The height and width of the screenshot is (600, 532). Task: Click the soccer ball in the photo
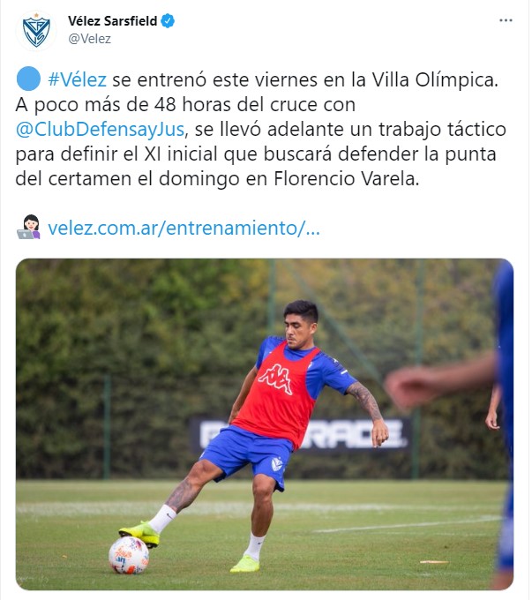[129, 556]
